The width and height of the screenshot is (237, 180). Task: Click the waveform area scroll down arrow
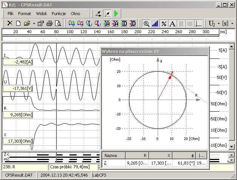(232, 146)
